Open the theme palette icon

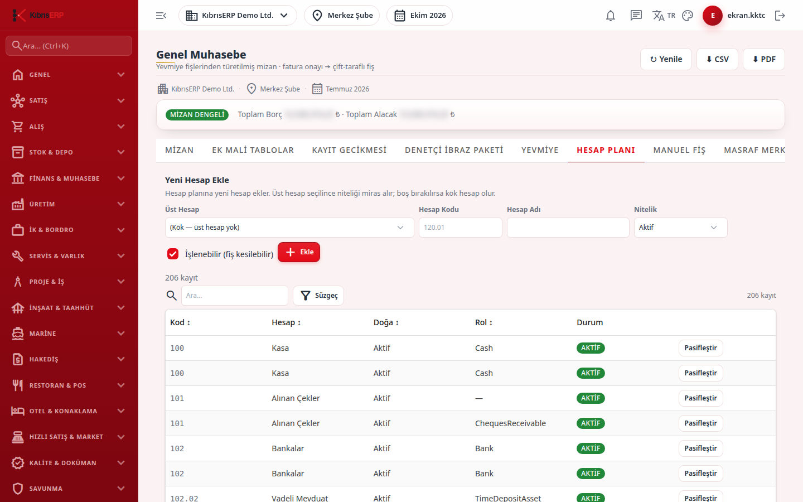click(688, 16)
